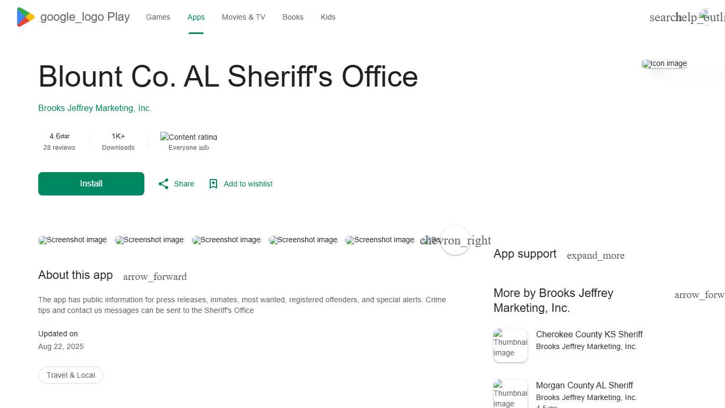Select the Books menu item

[292, 17]
